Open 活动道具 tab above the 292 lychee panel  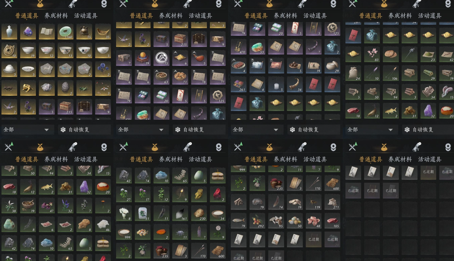[x=315, y=159]
